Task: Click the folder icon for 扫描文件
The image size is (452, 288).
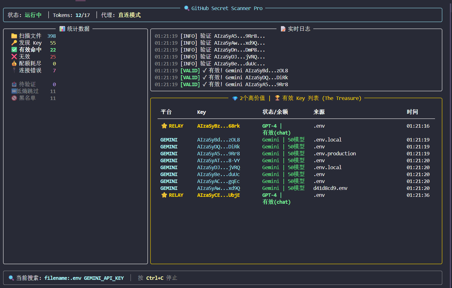Action: coord(14,36)
